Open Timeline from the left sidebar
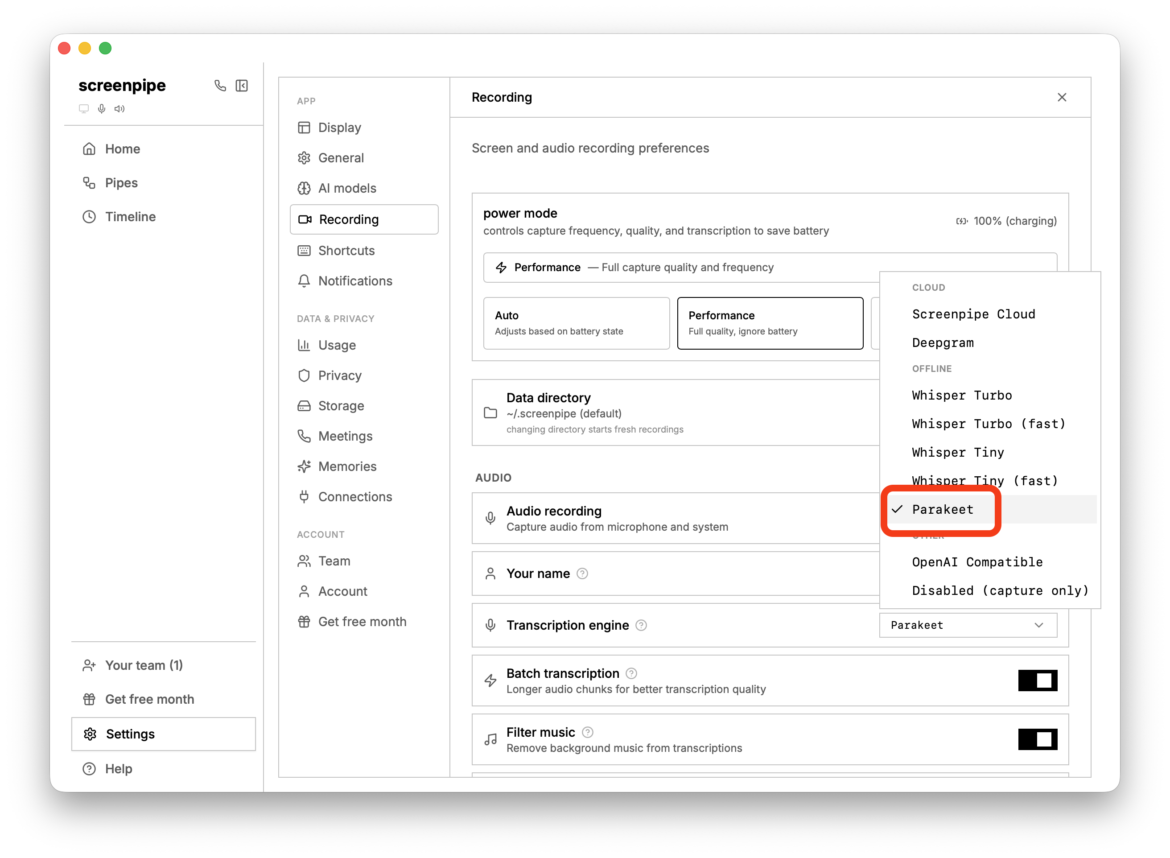 point(130,217)
